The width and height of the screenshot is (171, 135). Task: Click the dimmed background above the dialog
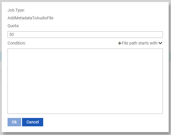[85, 1]
